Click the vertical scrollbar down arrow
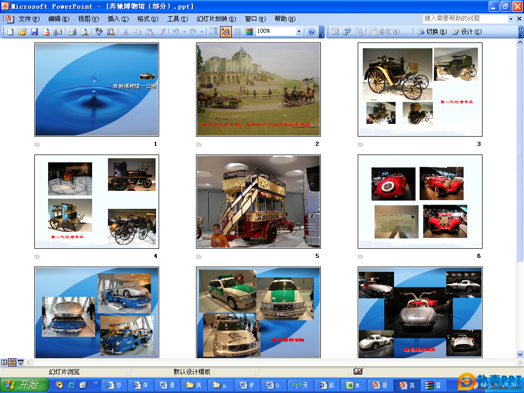 click(520, 354)
